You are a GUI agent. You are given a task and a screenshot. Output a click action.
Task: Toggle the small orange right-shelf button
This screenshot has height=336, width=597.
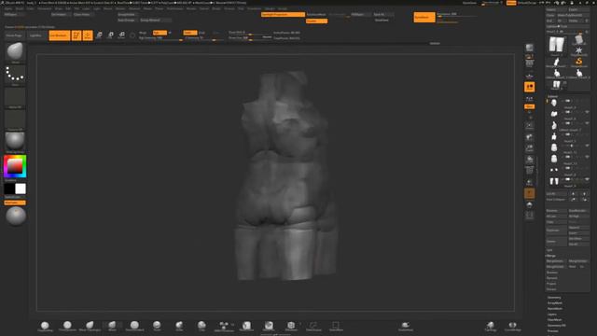pos(529,106)
